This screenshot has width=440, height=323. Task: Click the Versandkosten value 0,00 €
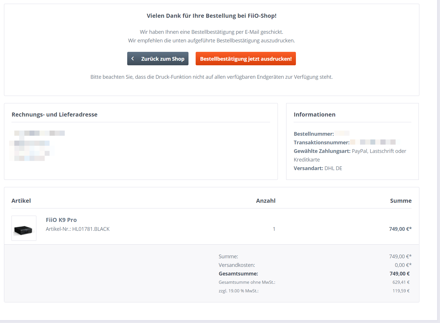point(403,265)
